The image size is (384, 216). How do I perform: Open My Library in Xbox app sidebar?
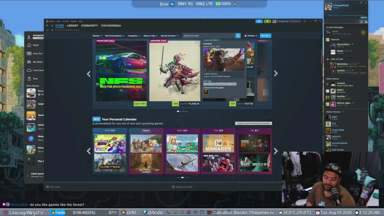click(35, 62)
